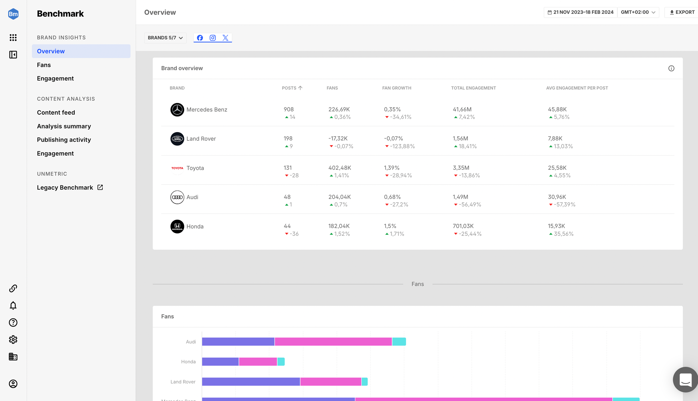Click Land Rover fans value -17,32K

tap(338, 138)
